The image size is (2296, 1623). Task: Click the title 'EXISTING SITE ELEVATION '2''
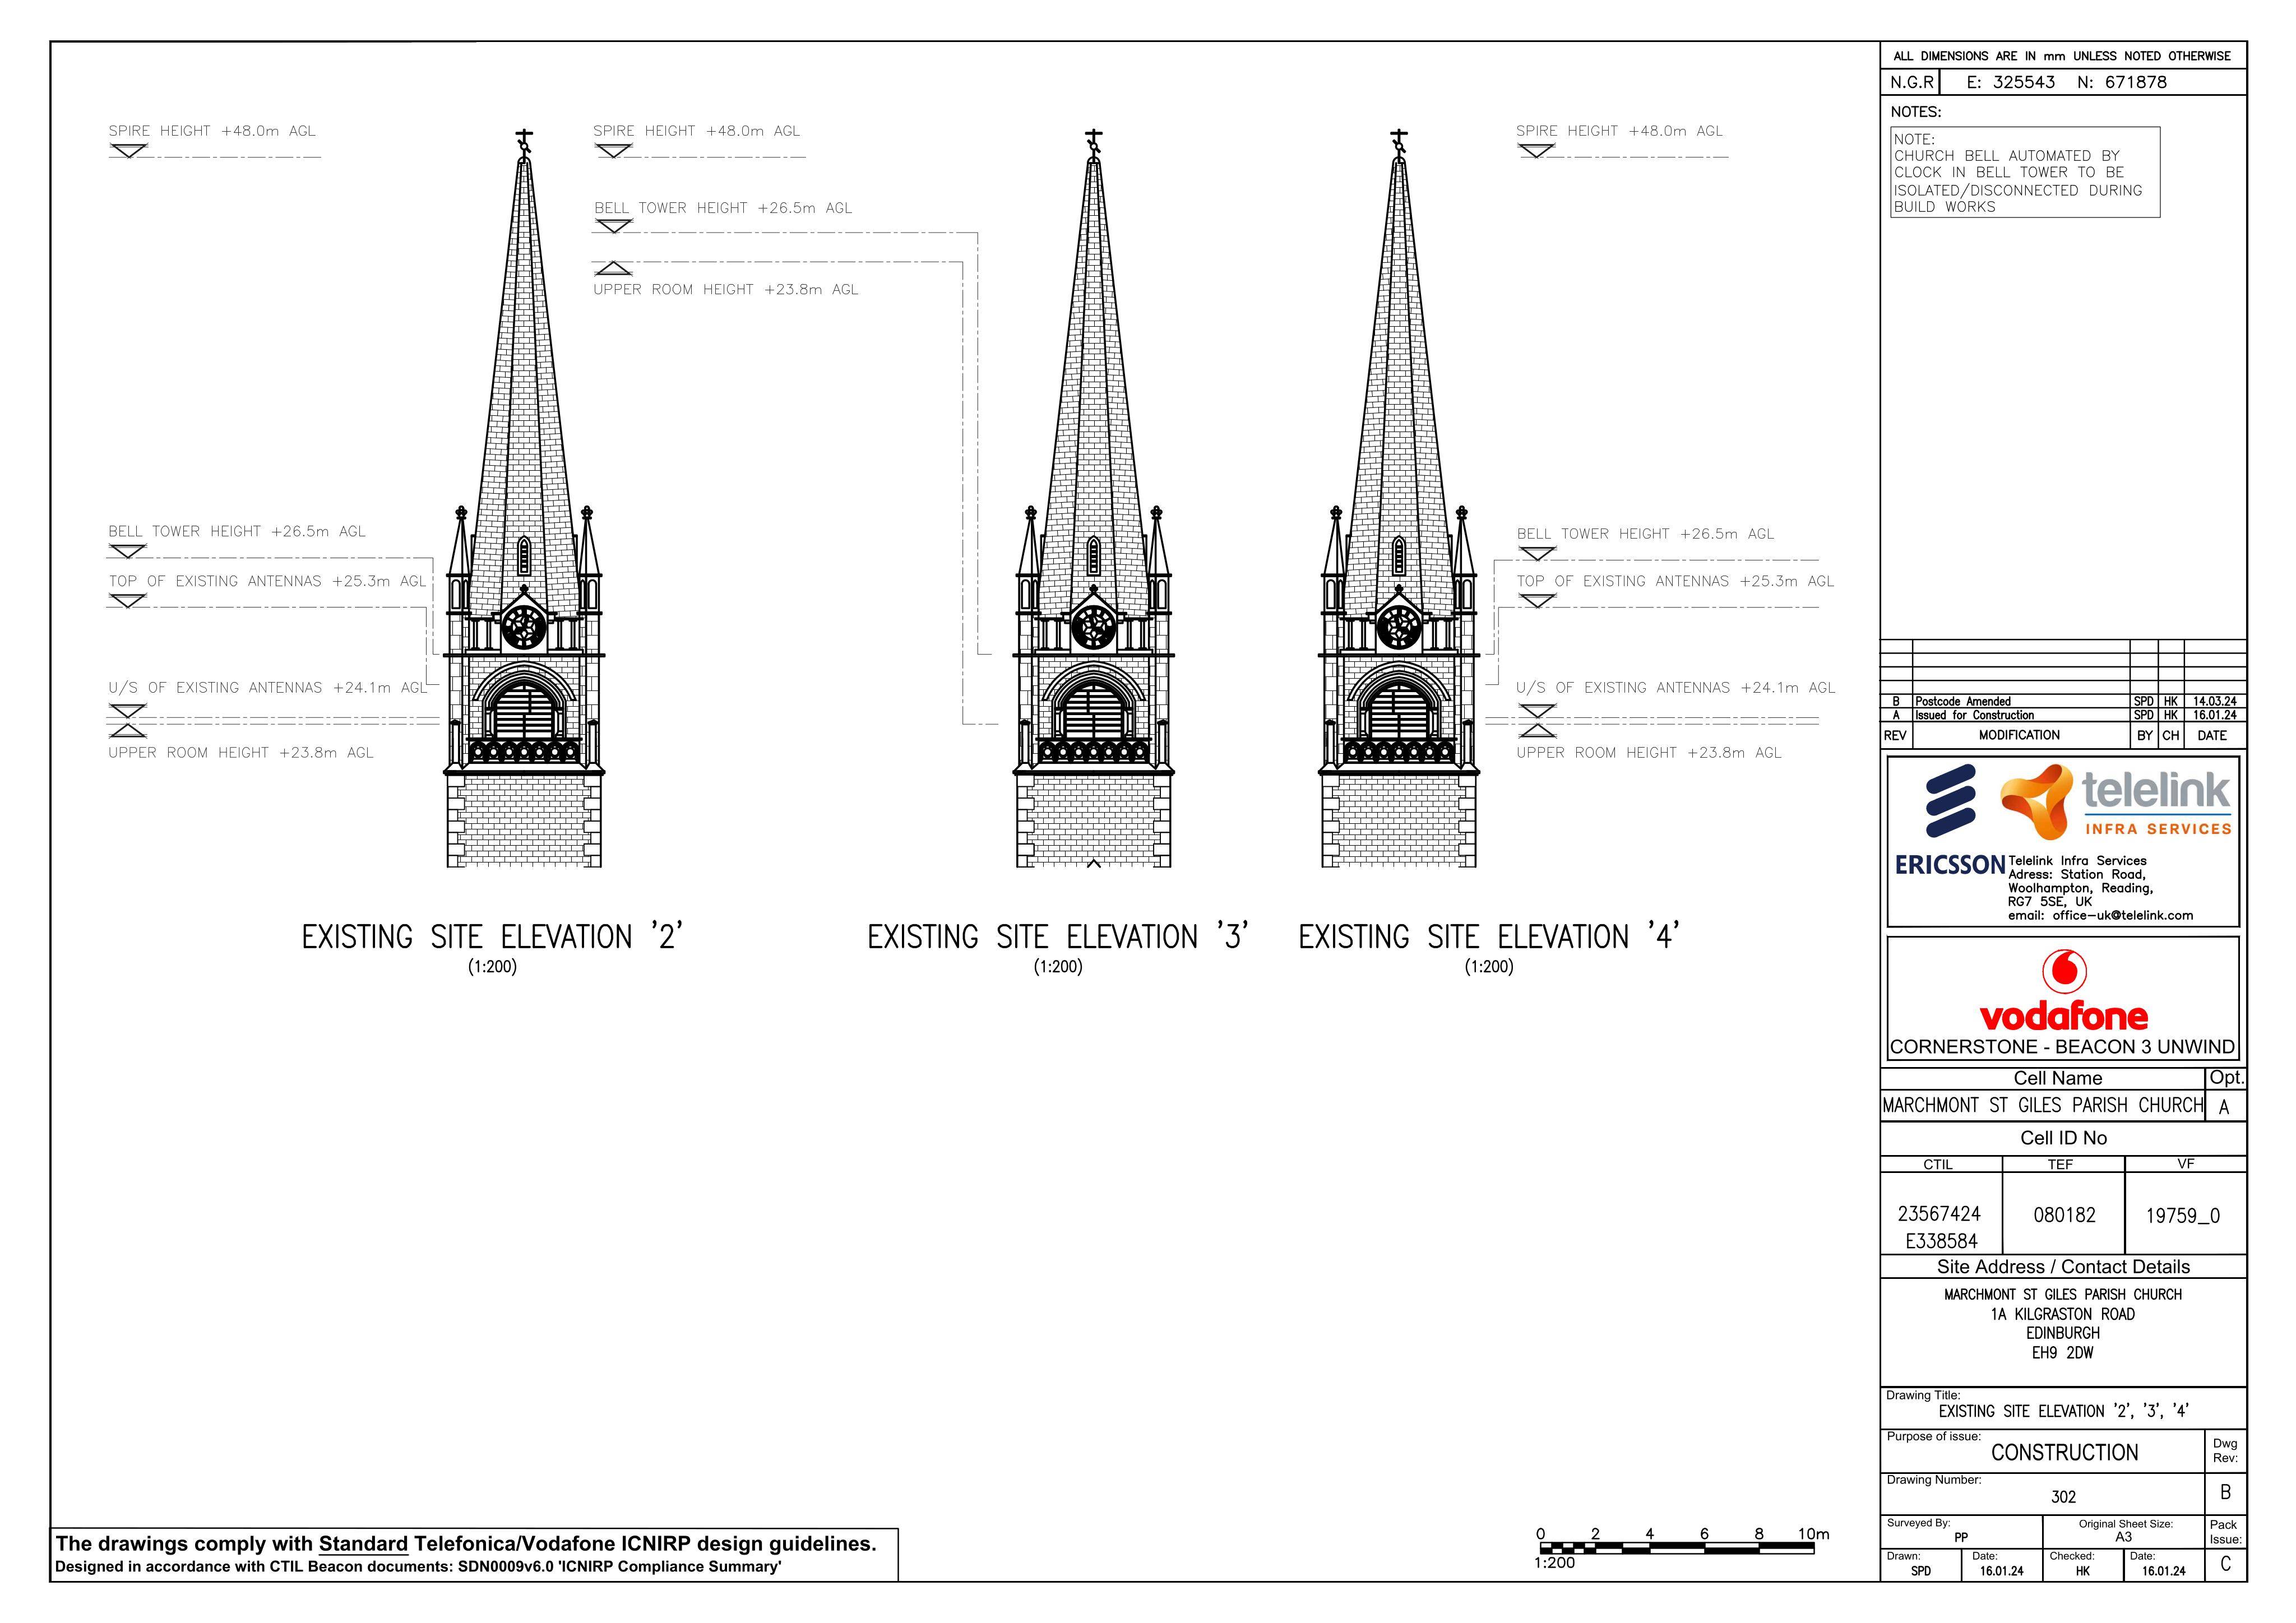click(492, 937)
